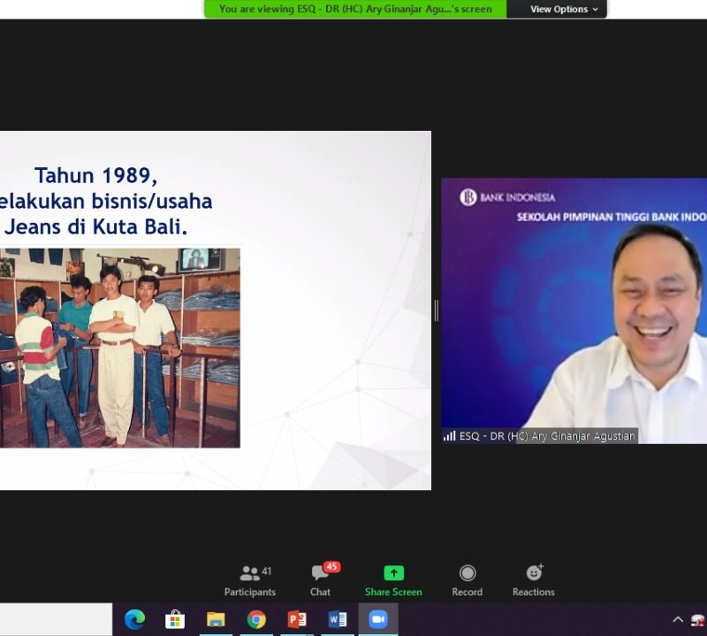Start recording with the Record button
Image resolution: width=707 pixels, height=636 pixels.
click(468, 580)
